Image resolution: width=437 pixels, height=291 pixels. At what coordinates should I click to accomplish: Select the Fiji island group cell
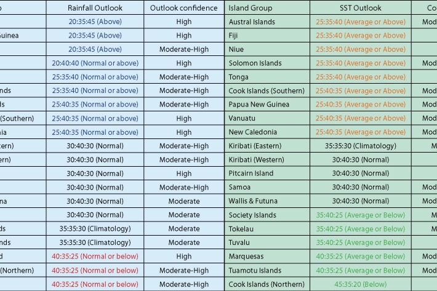pos(233,36)
